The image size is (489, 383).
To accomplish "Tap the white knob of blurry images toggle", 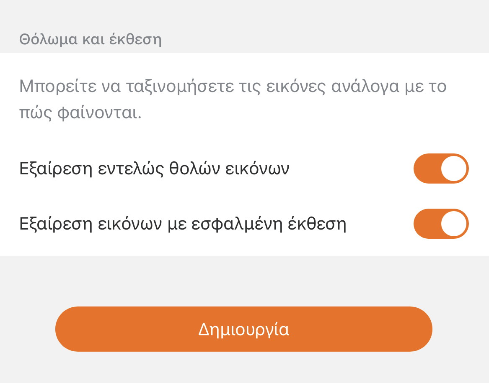I will (454, 169).
